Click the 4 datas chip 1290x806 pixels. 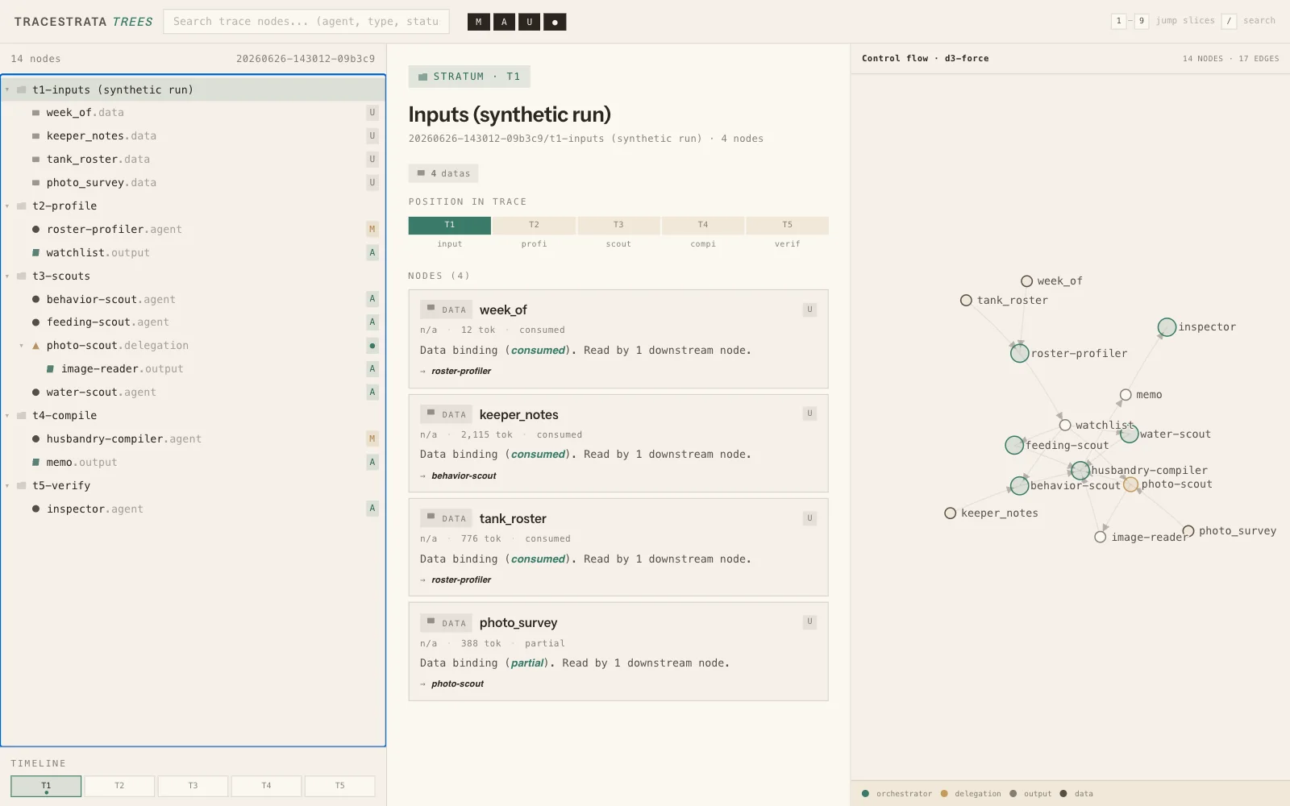click(443, 173)
